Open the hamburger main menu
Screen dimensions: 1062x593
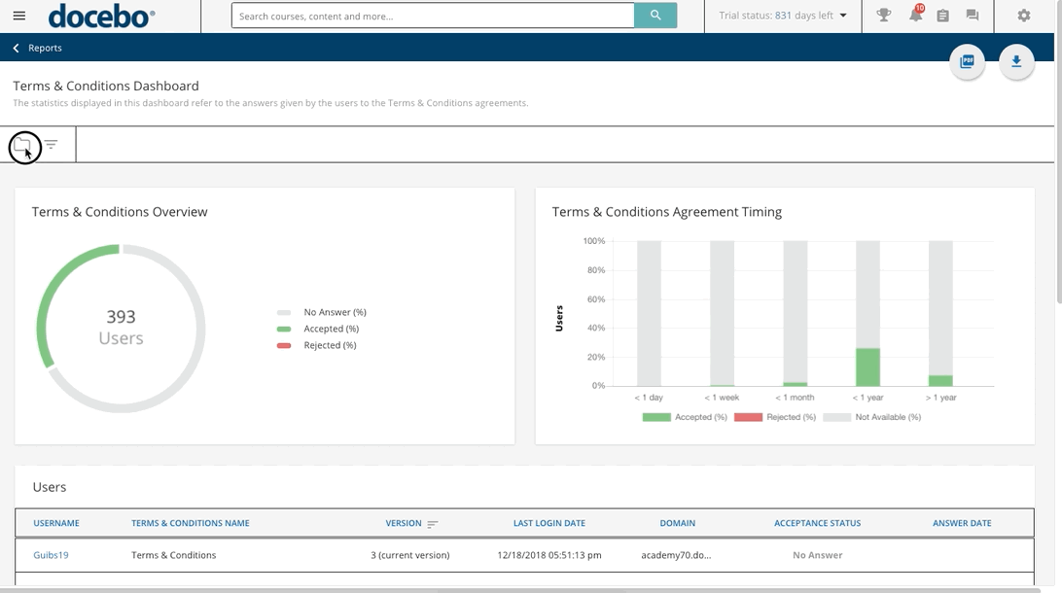(x=19, y=16)
